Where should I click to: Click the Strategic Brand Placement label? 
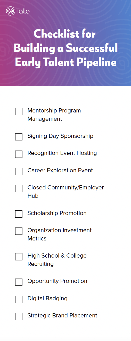[62, 316]
